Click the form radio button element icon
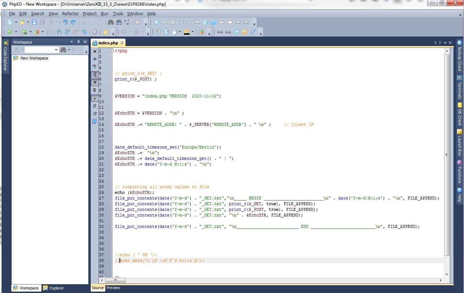 pos(189,22)
